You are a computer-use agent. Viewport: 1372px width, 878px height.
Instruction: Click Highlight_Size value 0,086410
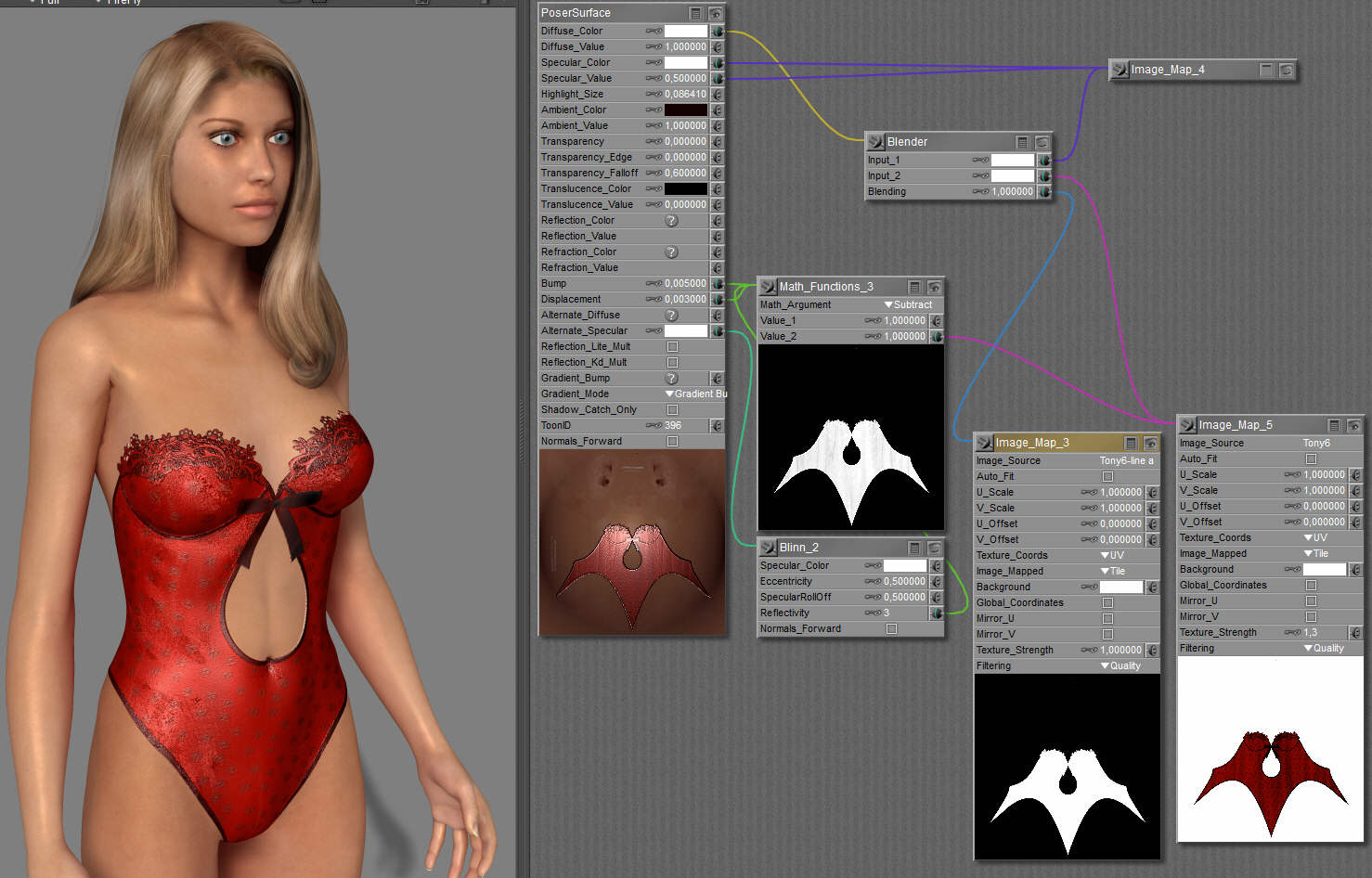[x=685, y=95]
